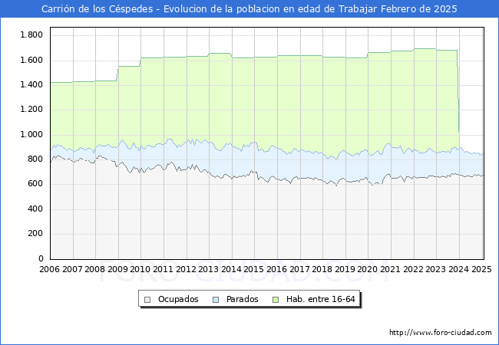The height and width of the screenshot is (345, 499).
Task: Click the 2025 x-axis year label
Action: click(481, 269)
